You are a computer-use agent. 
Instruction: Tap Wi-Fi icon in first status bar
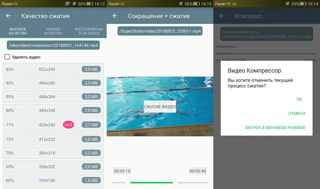[x=67, y=4]
